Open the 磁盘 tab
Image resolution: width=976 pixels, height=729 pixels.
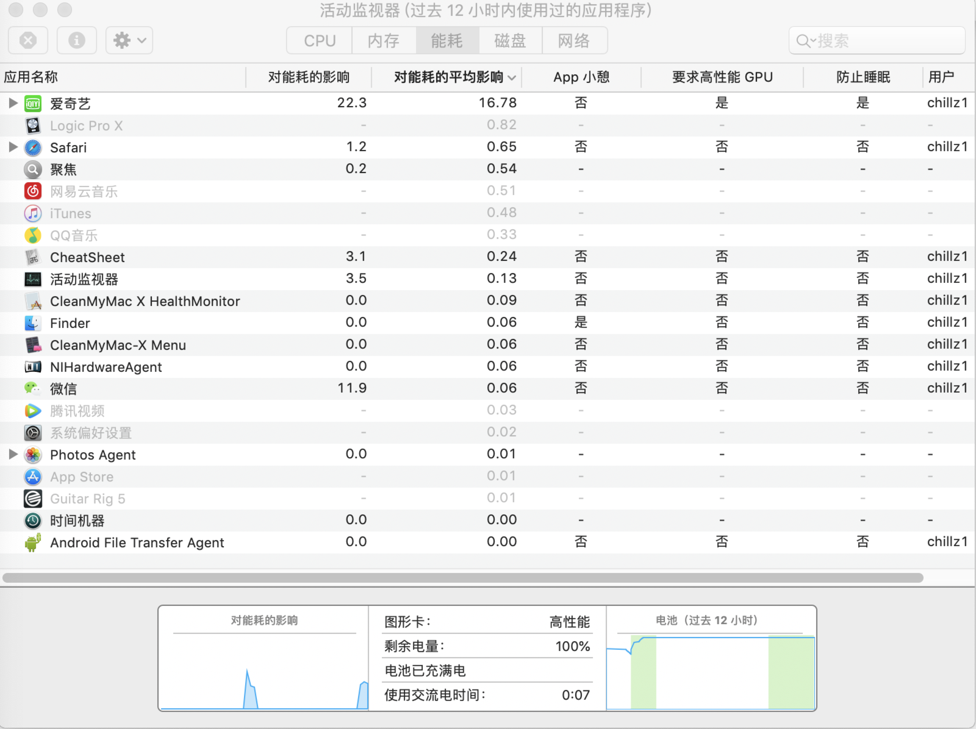click(x=510, y=41)
